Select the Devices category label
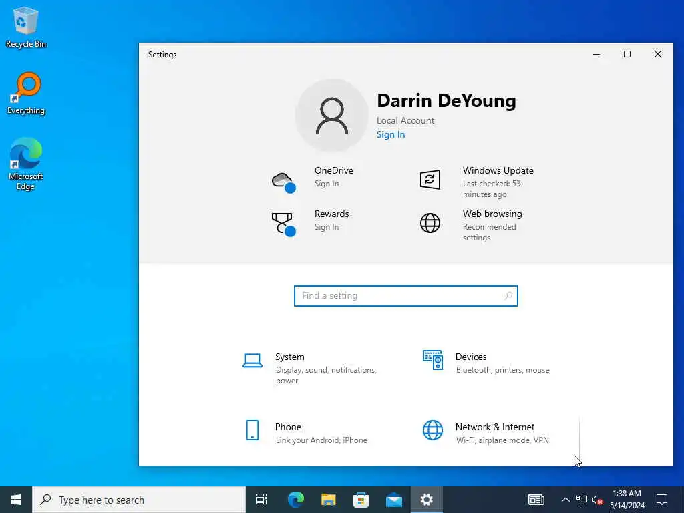Screen dimensions: 684x513 471,357
